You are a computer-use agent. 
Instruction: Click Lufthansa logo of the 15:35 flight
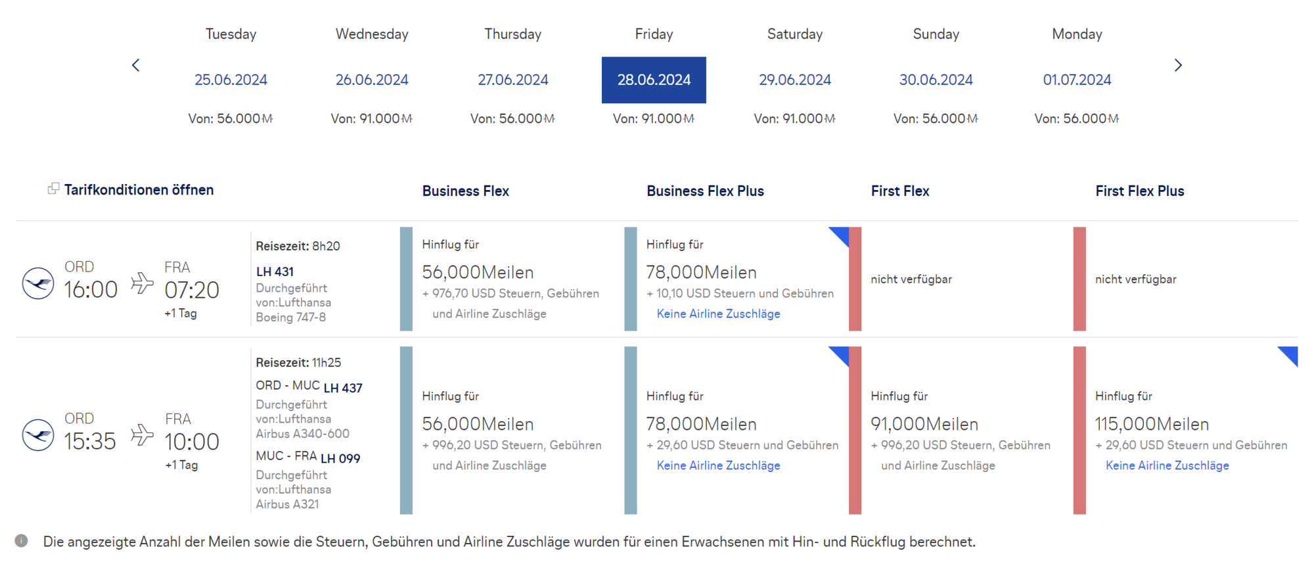tap(38, 435)
